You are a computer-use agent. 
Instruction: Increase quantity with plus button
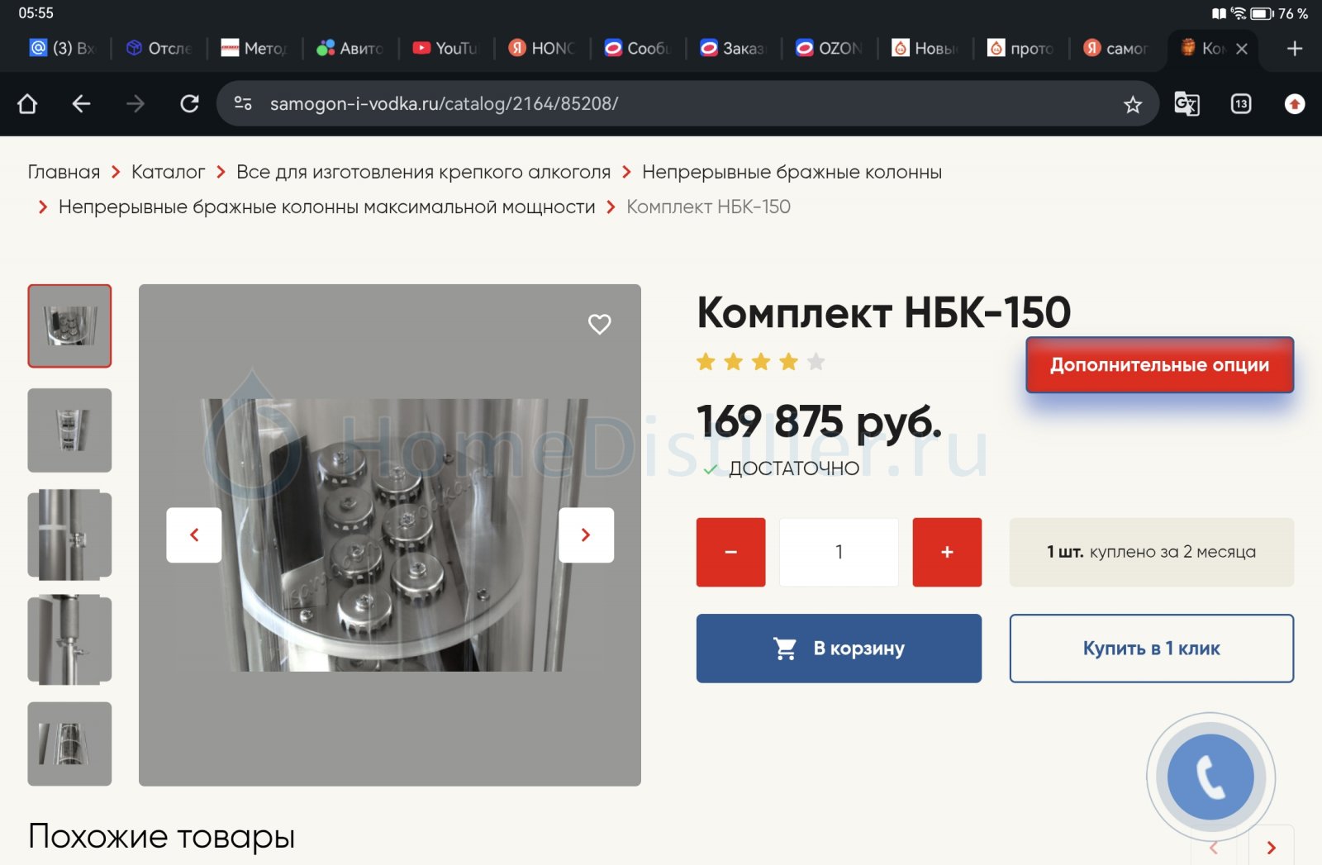(x=947, y=552)
